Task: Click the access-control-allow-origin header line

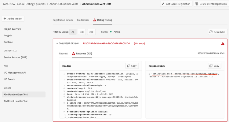Action: coord(86,85)
